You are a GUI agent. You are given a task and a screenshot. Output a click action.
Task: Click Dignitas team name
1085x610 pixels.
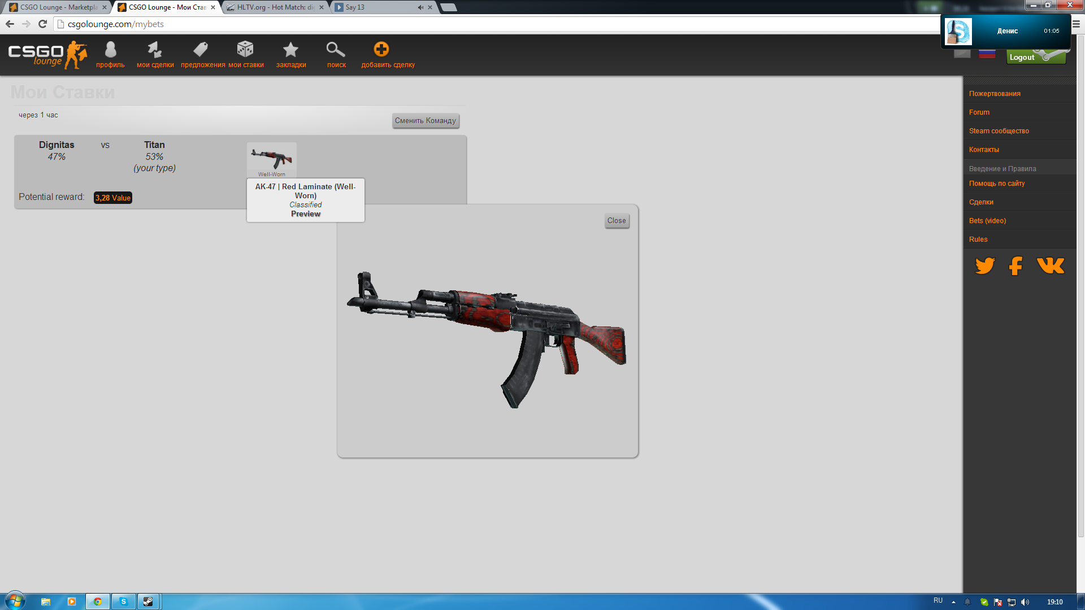[x=57, y=145]
